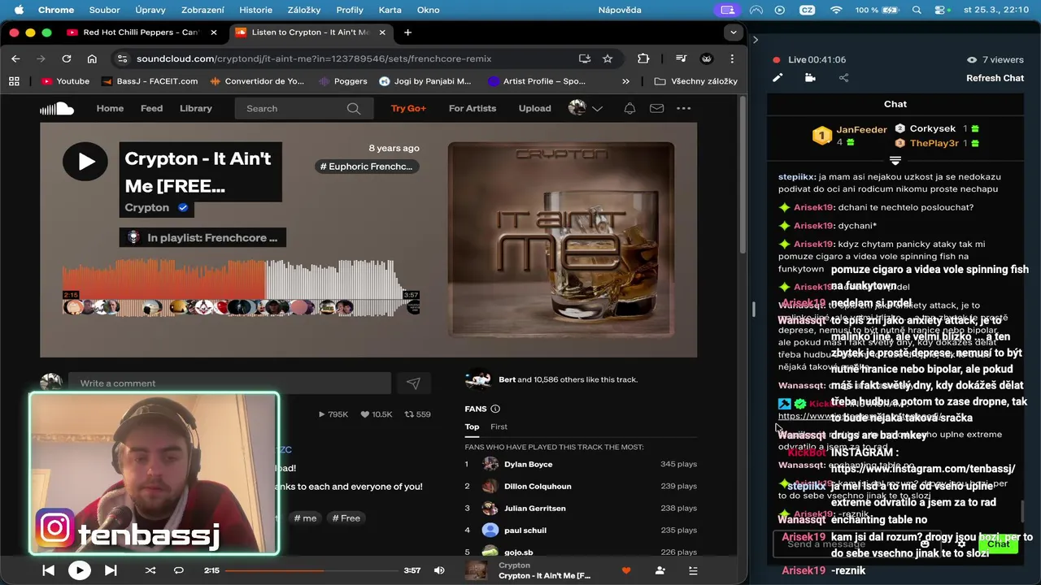
Task: Open the Crypton artist name under the title
Action: 147,207
